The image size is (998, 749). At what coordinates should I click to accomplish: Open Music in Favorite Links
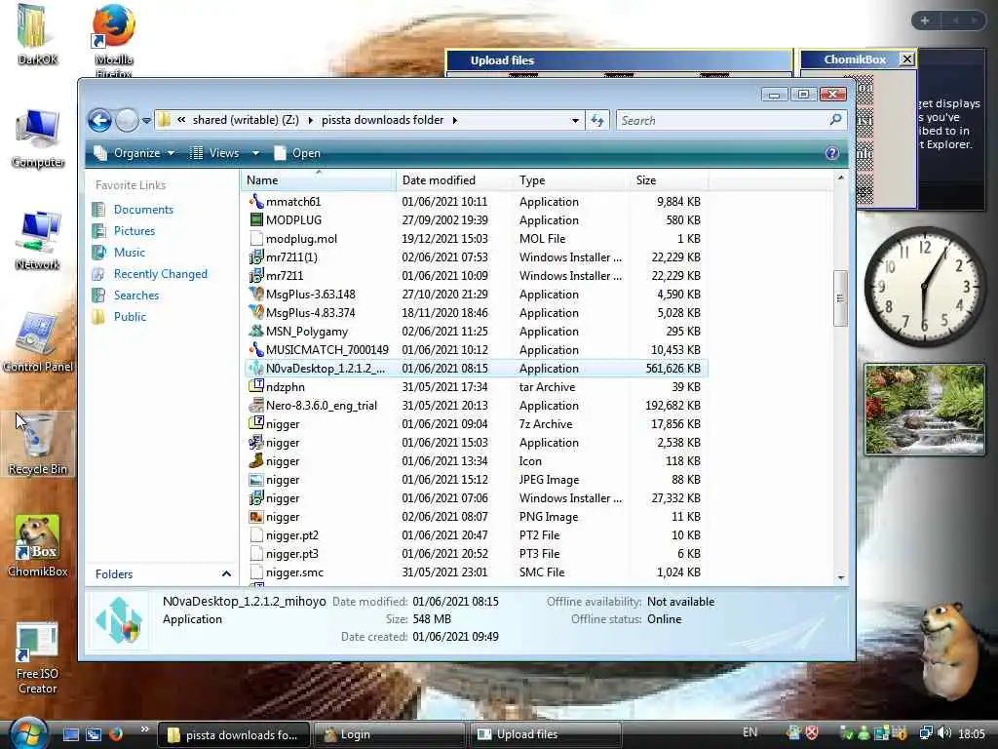click(x=130, y=253)
